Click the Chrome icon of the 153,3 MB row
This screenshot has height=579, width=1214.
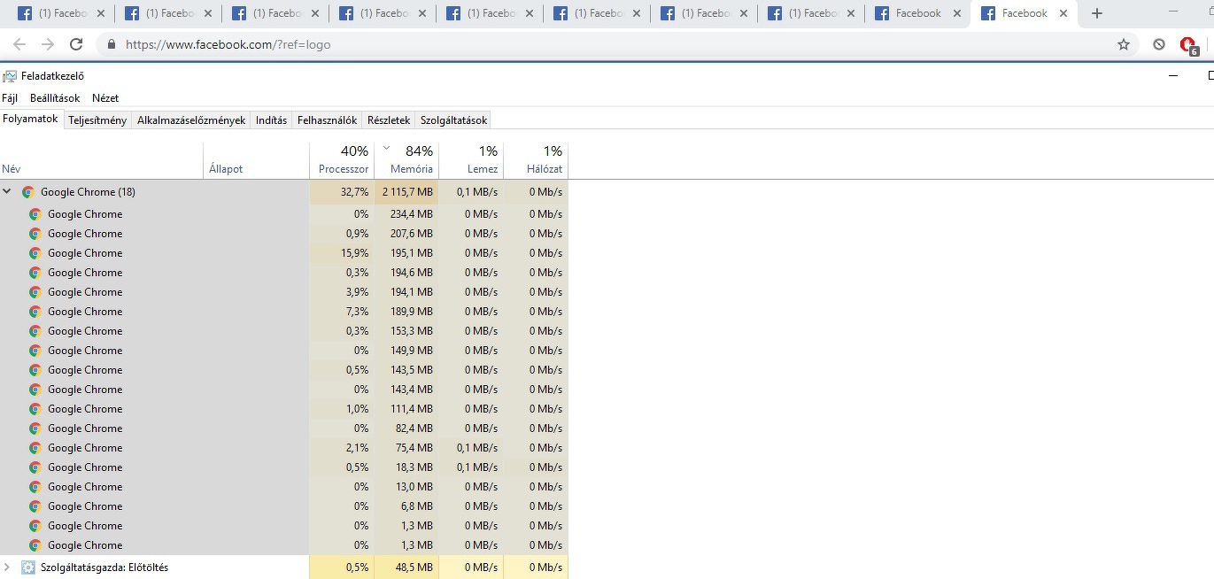click(x=35, y=331)
